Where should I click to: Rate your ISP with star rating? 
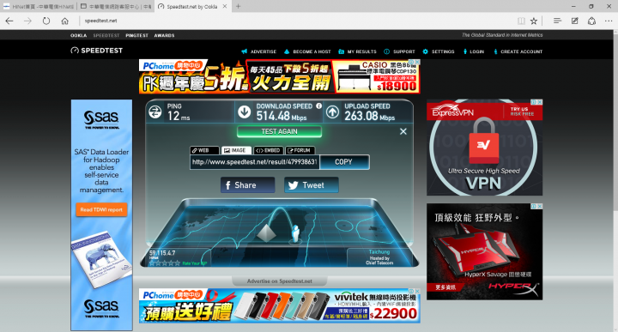pos(164,263)
